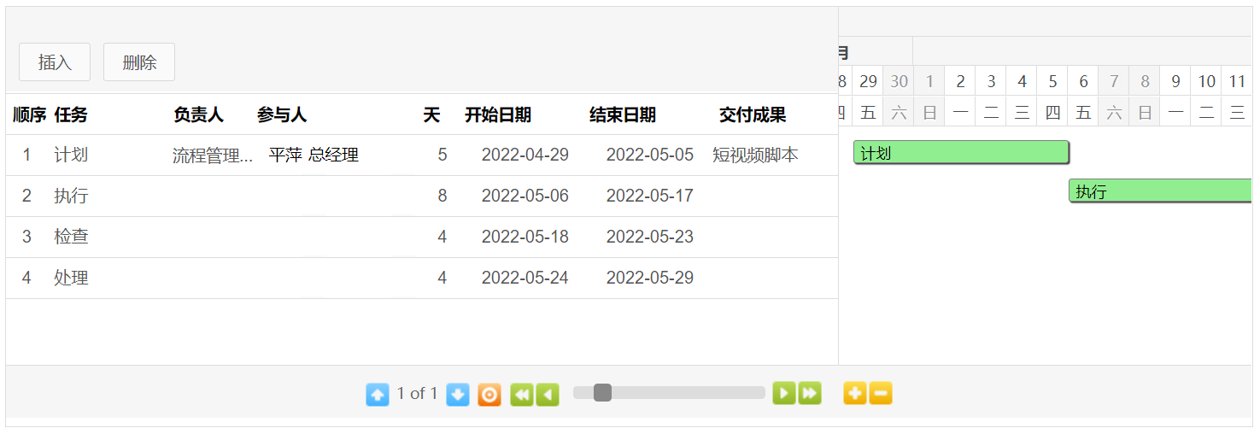Click the blue page-down arrow icon
Viewport: 1260px width, 434px height.
pos(458,394)
